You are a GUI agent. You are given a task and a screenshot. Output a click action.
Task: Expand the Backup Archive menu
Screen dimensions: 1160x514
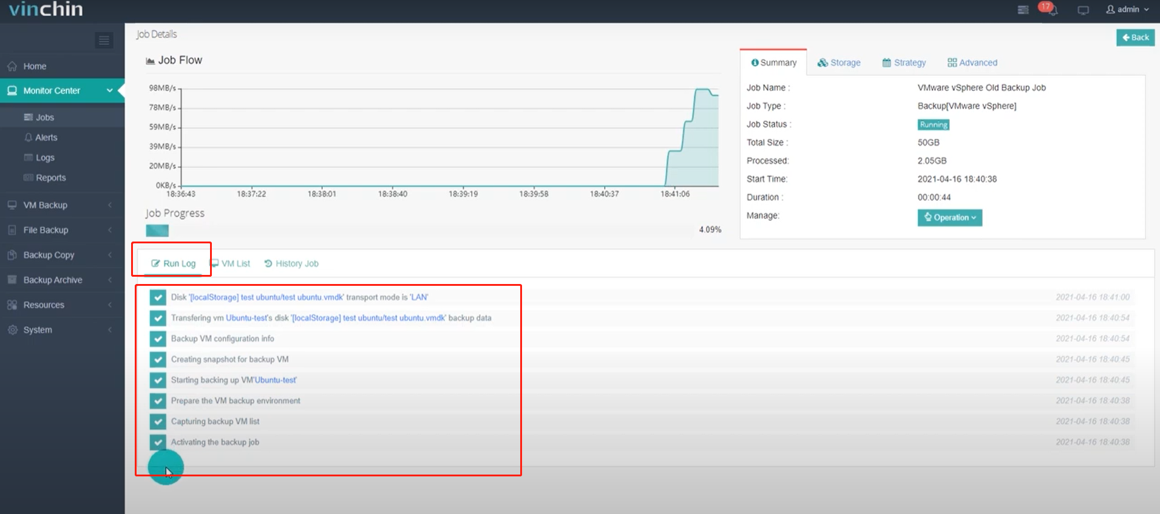pos(62,280)
